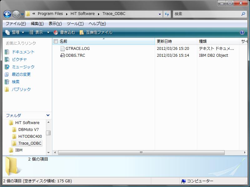Image resolution: width=250 pixels, height=187 pixels.
Task: Click the large folder icon in details pane
Action: click(12, 166)
